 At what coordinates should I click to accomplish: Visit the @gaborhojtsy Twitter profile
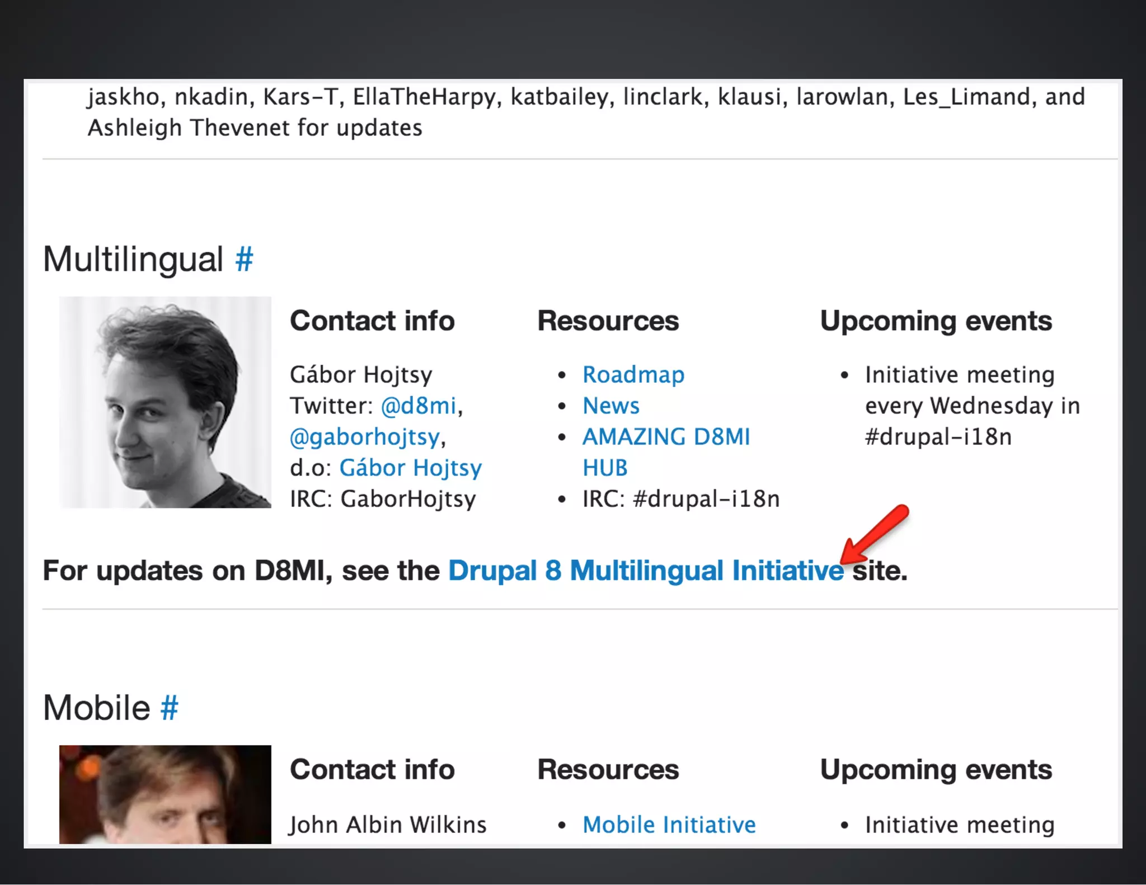(365, 437)
